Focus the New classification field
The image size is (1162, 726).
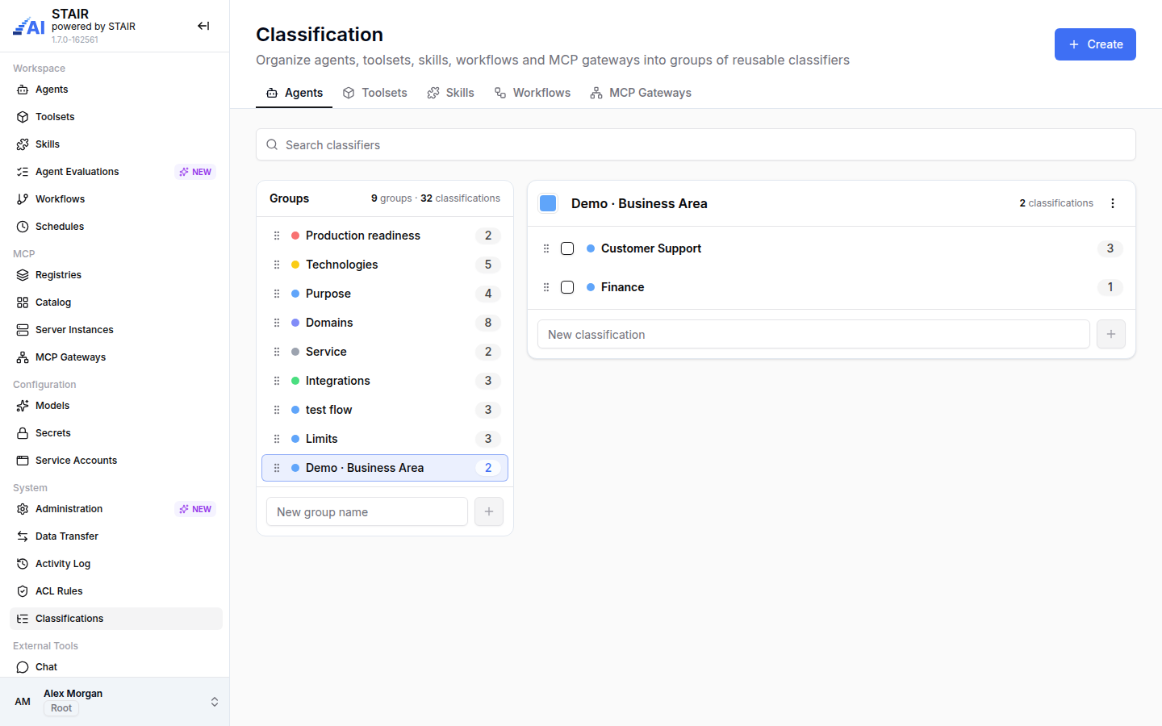point(813,334)
